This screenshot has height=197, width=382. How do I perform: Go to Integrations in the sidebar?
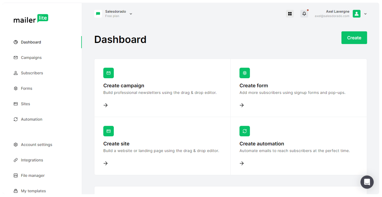32,160
